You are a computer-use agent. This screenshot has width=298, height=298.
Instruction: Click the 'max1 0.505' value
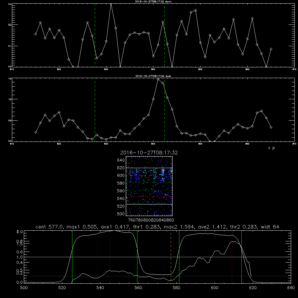point(82,227)
